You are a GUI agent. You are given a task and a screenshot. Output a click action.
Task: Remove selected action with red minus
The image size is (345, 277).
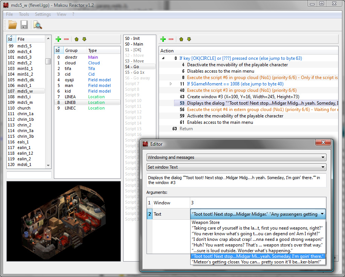tap(171, 39)
